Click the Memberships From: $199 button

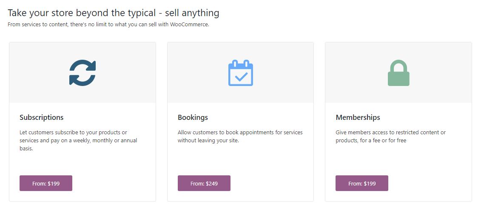[362, 183]
